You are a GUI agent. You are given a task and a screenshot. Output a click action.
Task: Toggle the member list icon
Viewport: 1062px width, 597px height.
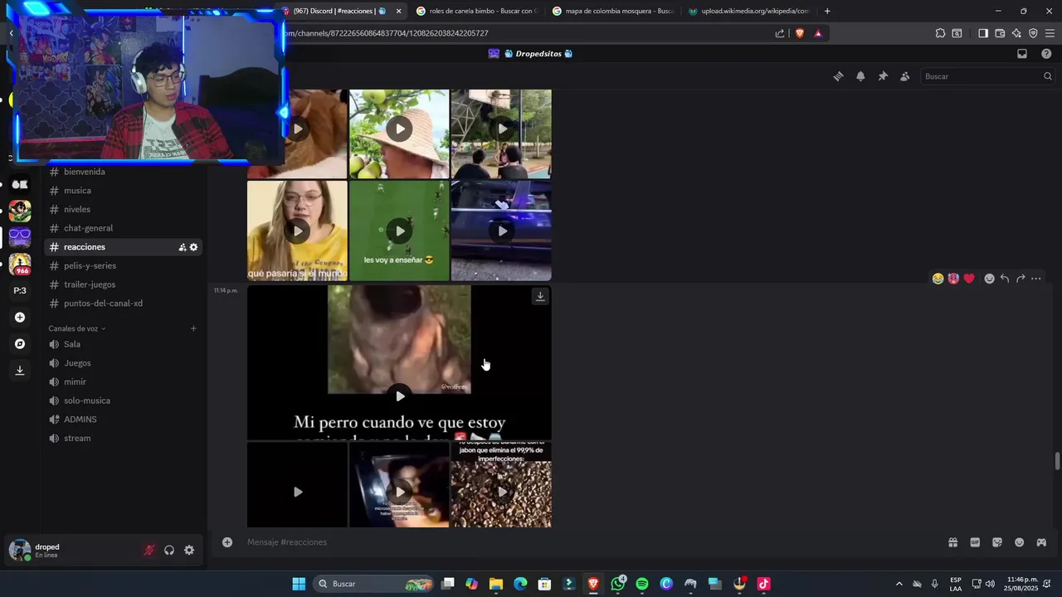point(905,76)
